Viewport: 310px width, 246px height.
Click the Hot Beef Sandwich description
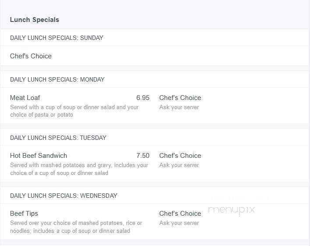tap(79, 169)
